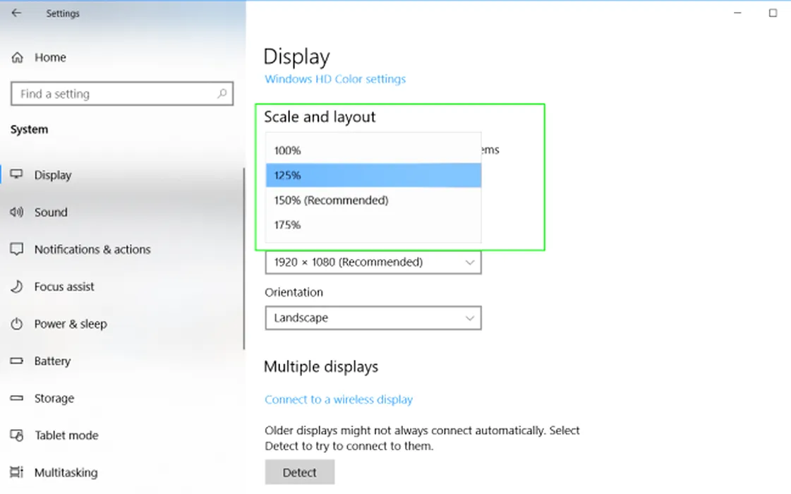Click the Home house icon
The height and width of the screenshot is (494, 791).
[17, 58]
